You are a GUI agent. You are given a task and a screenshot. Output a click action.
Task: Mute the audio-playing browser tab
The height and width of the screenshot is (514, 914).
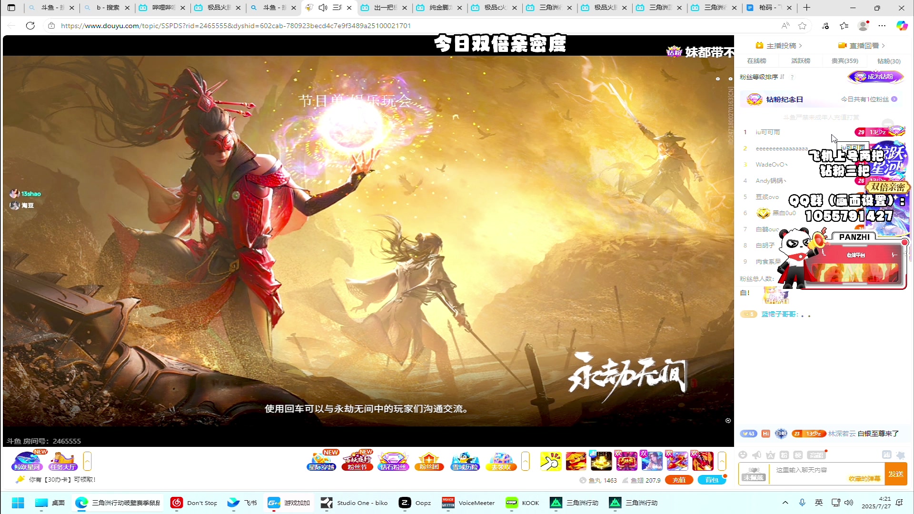(x=323, y=8)
